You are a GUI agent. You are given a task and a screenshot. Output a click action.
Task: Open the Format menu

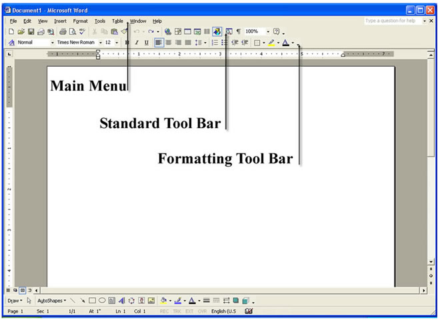80,21
